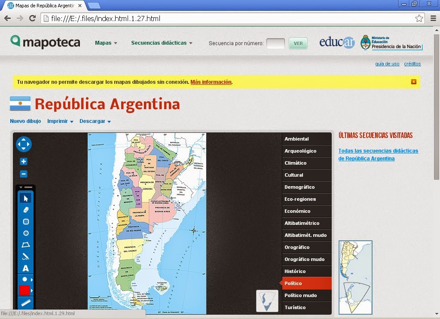Select the Político mudo map type
The image size is (440, 319).
tap(307, 295)
